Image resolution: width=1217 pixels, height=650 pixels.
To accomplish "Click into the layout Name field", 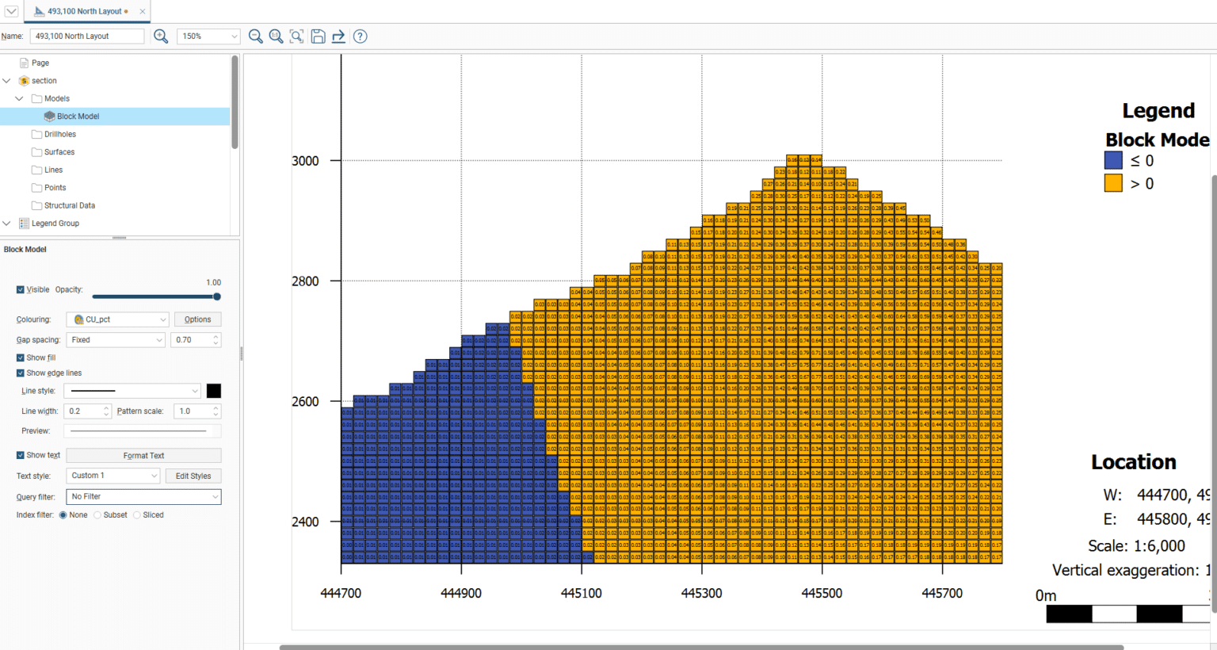I will coord(87,36).
